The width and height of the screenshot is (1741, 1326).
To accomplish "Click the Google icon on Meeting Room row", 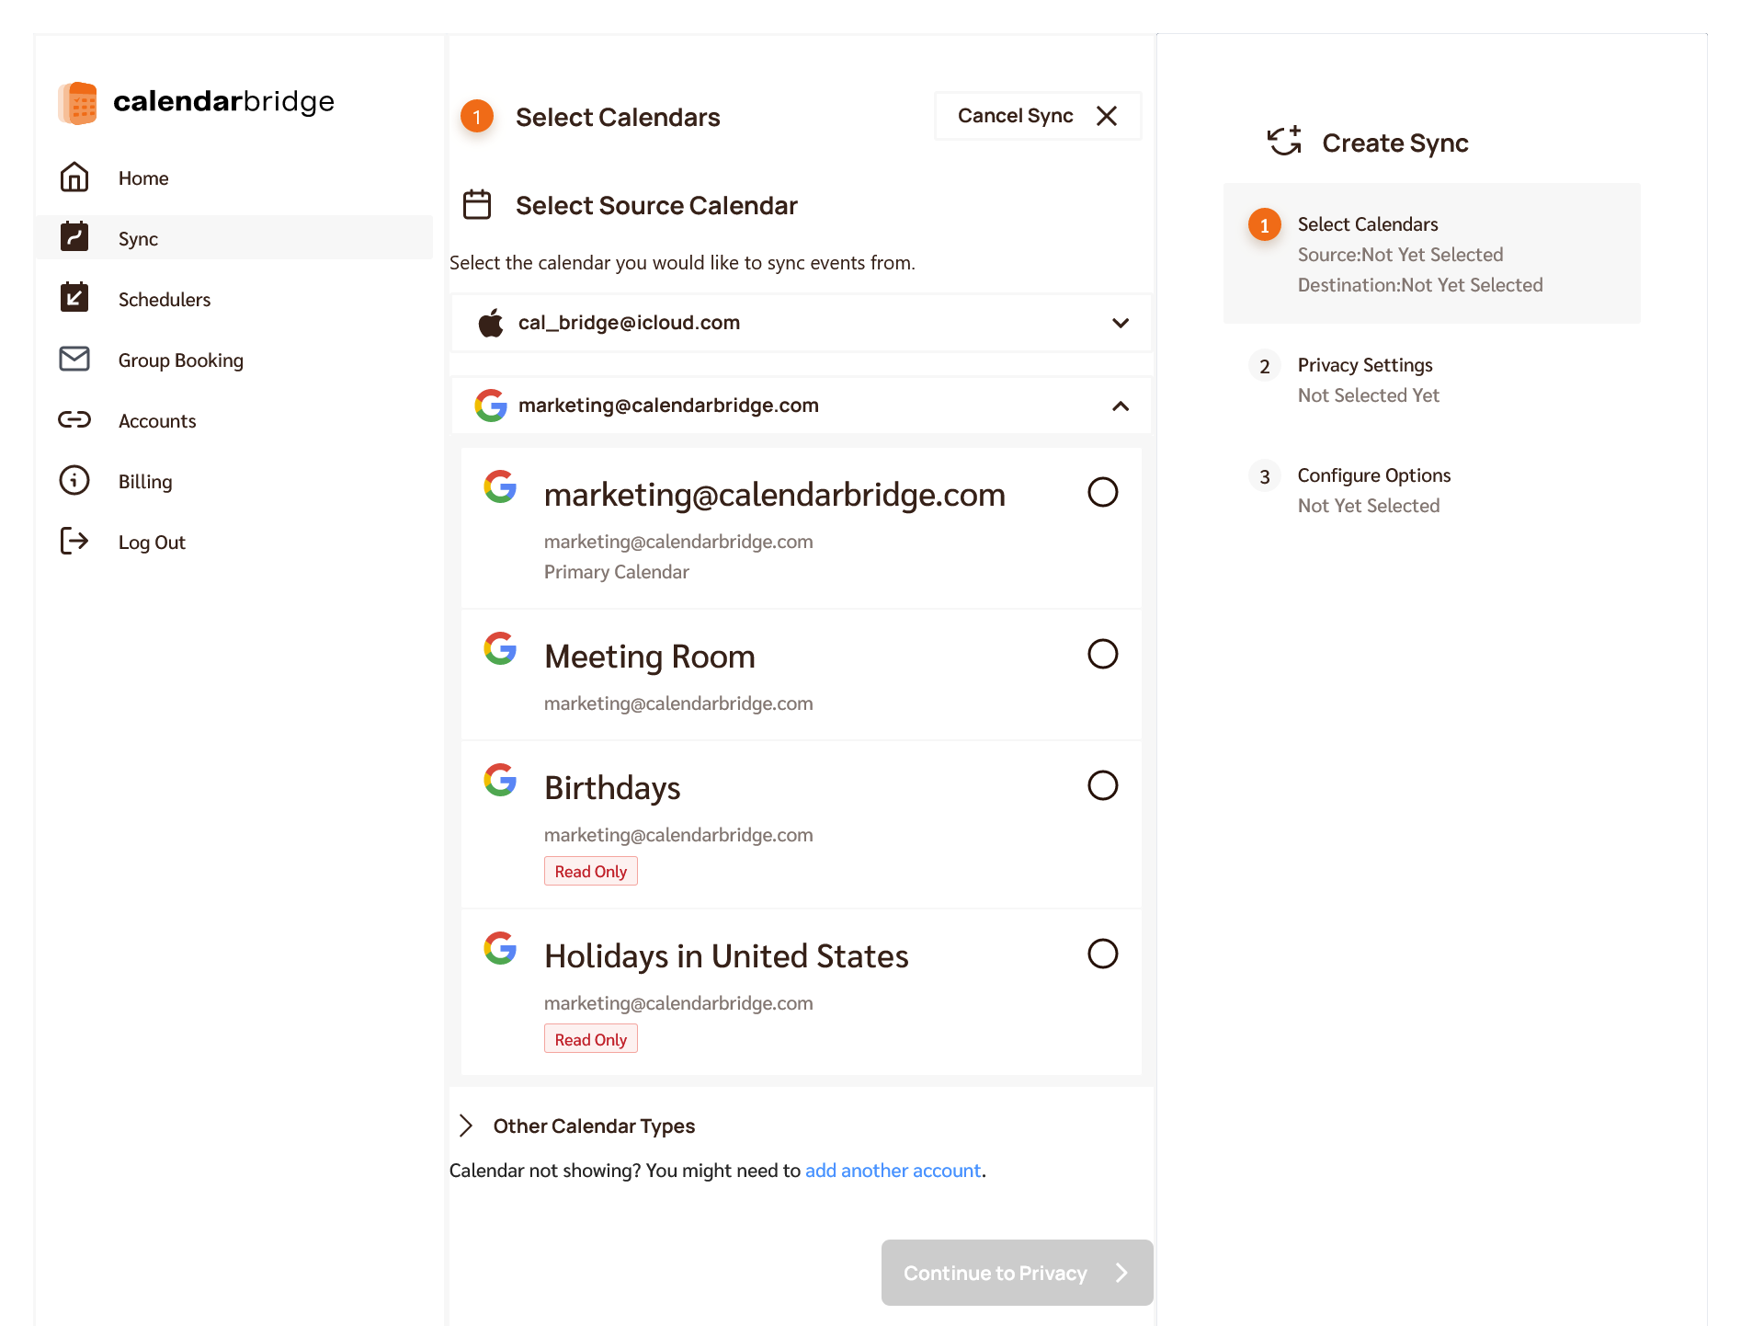I will 500,648.
